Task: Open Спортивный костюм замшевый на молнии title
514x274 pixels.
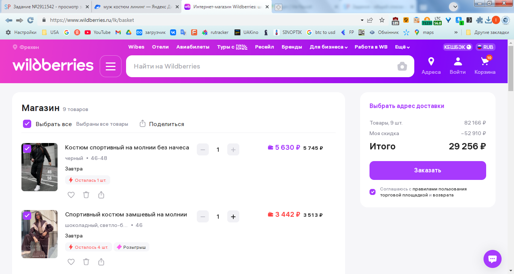Action: pos(126,215)
